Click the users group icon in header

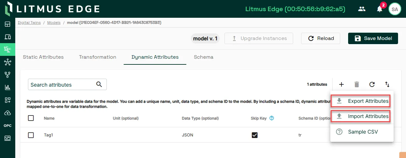click(362, 9)
